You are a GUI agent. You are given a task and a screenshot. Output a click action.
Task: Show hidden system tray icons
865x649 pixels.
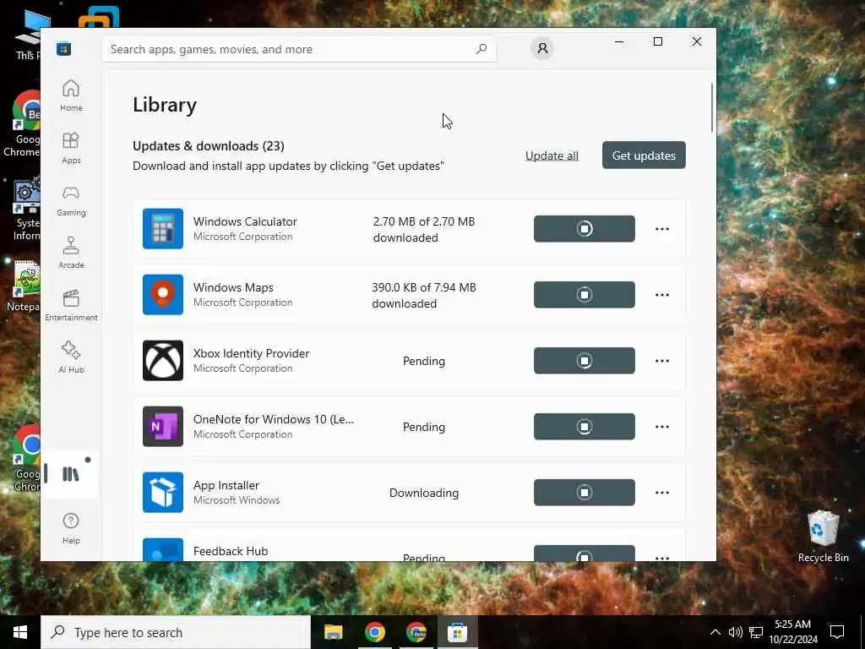(715, 632)
